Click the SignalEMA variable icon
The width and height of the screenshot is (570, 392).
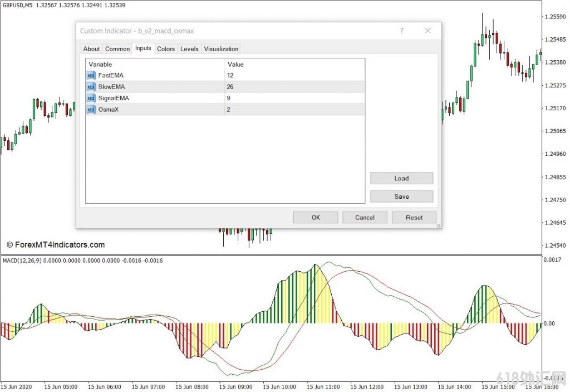click(91, 98)
